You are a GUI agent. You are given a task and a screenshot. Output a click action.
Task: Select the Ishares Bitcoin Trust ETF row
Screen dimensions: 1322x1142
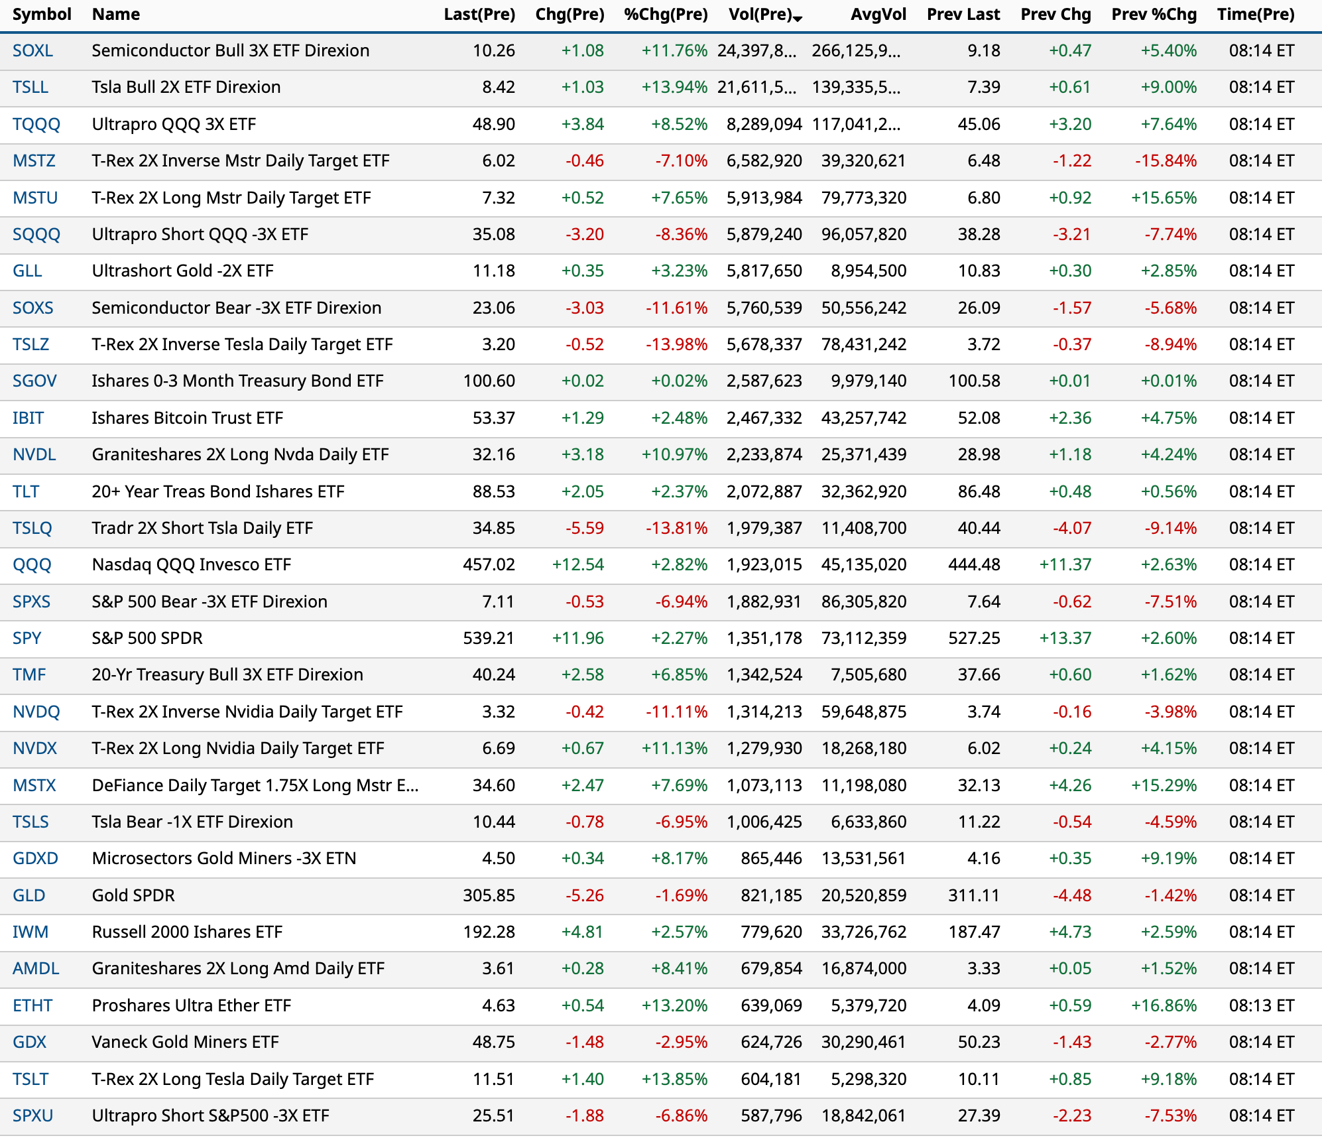(x=187, y=418)
